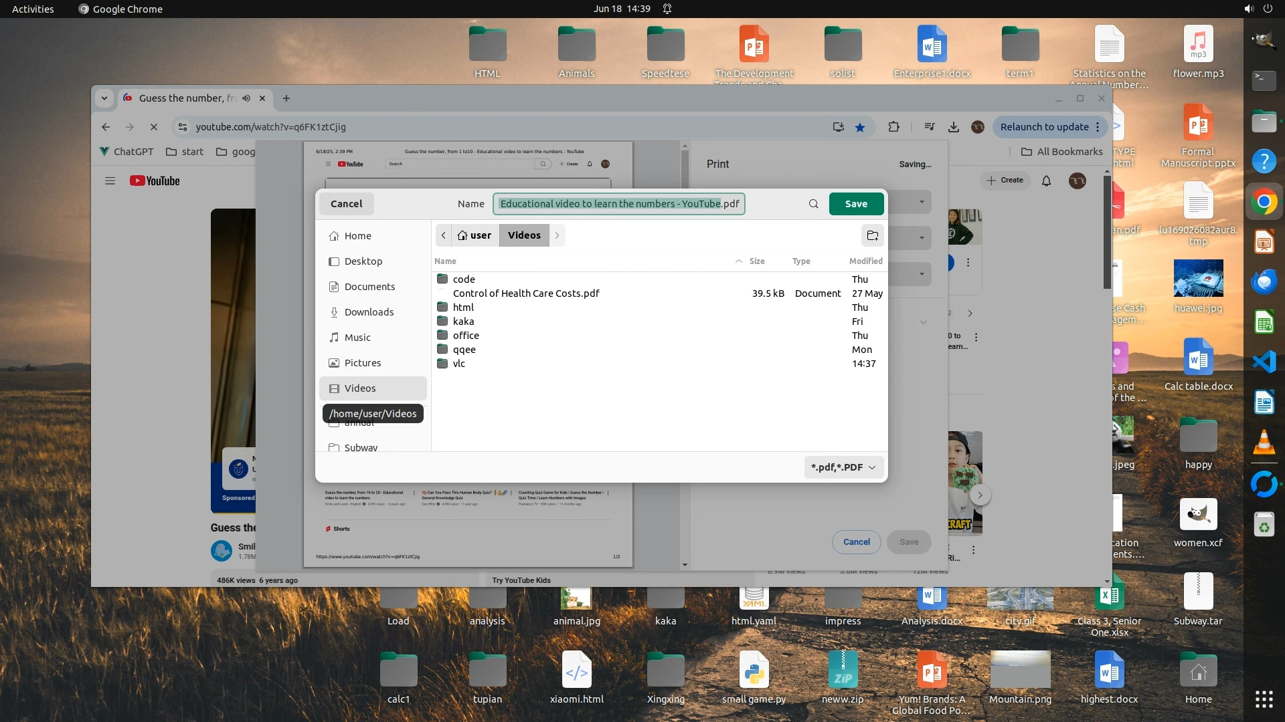The width and height of the screenshot is (1285, 722).
Task: Click the create new folder icon
Action: (x=872, y=235)
